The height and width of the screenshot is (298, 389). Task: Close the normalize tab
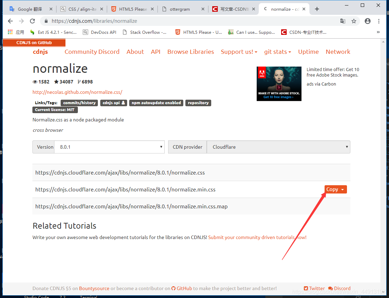[304, 9]
